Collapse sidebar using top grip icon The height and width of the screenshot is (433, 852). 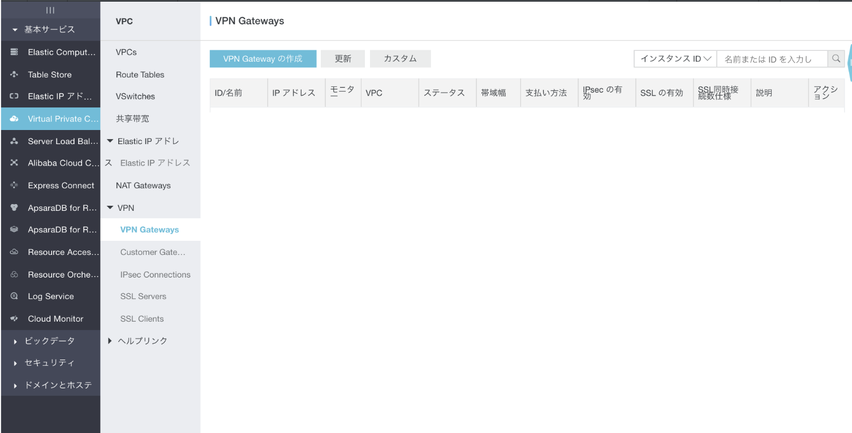pyautogui.click(x=50, y=10)
